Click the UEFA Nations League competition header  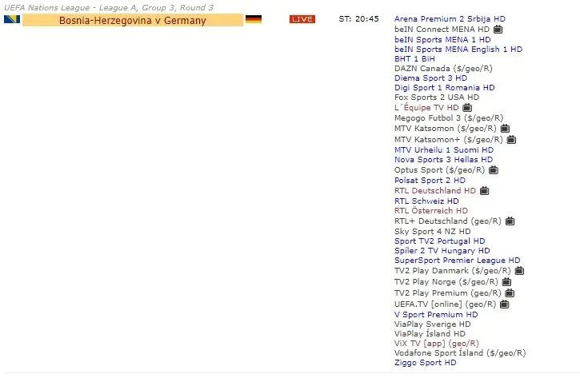click(x=109, y=7)
